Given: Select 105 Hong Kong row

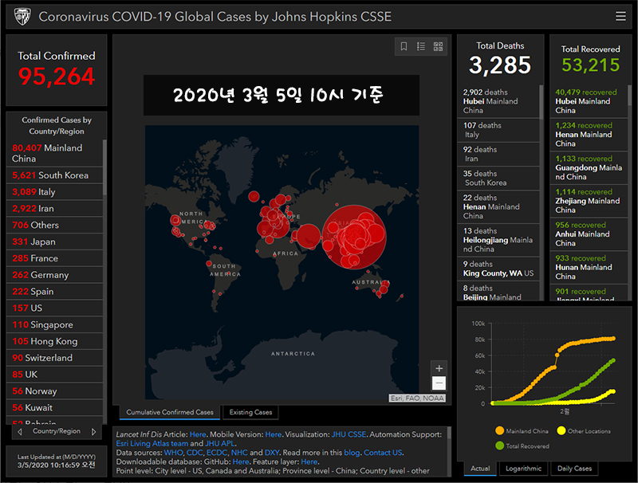Looking at the screenshot, I should (54, 341).
